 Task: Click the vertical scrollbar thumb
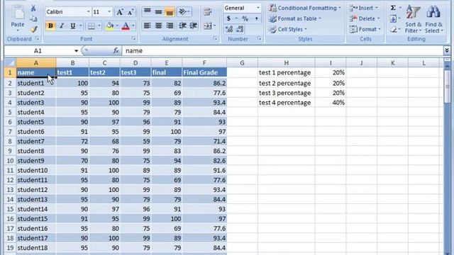pos(447,86)
